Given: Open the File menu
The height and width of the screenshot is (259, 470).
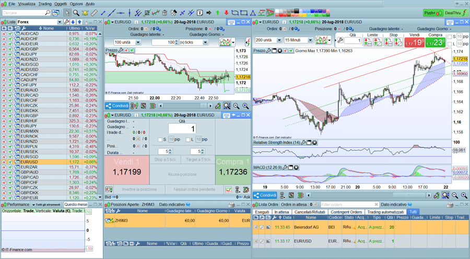Looking at the screenshot, I should [x=11, y=4].
